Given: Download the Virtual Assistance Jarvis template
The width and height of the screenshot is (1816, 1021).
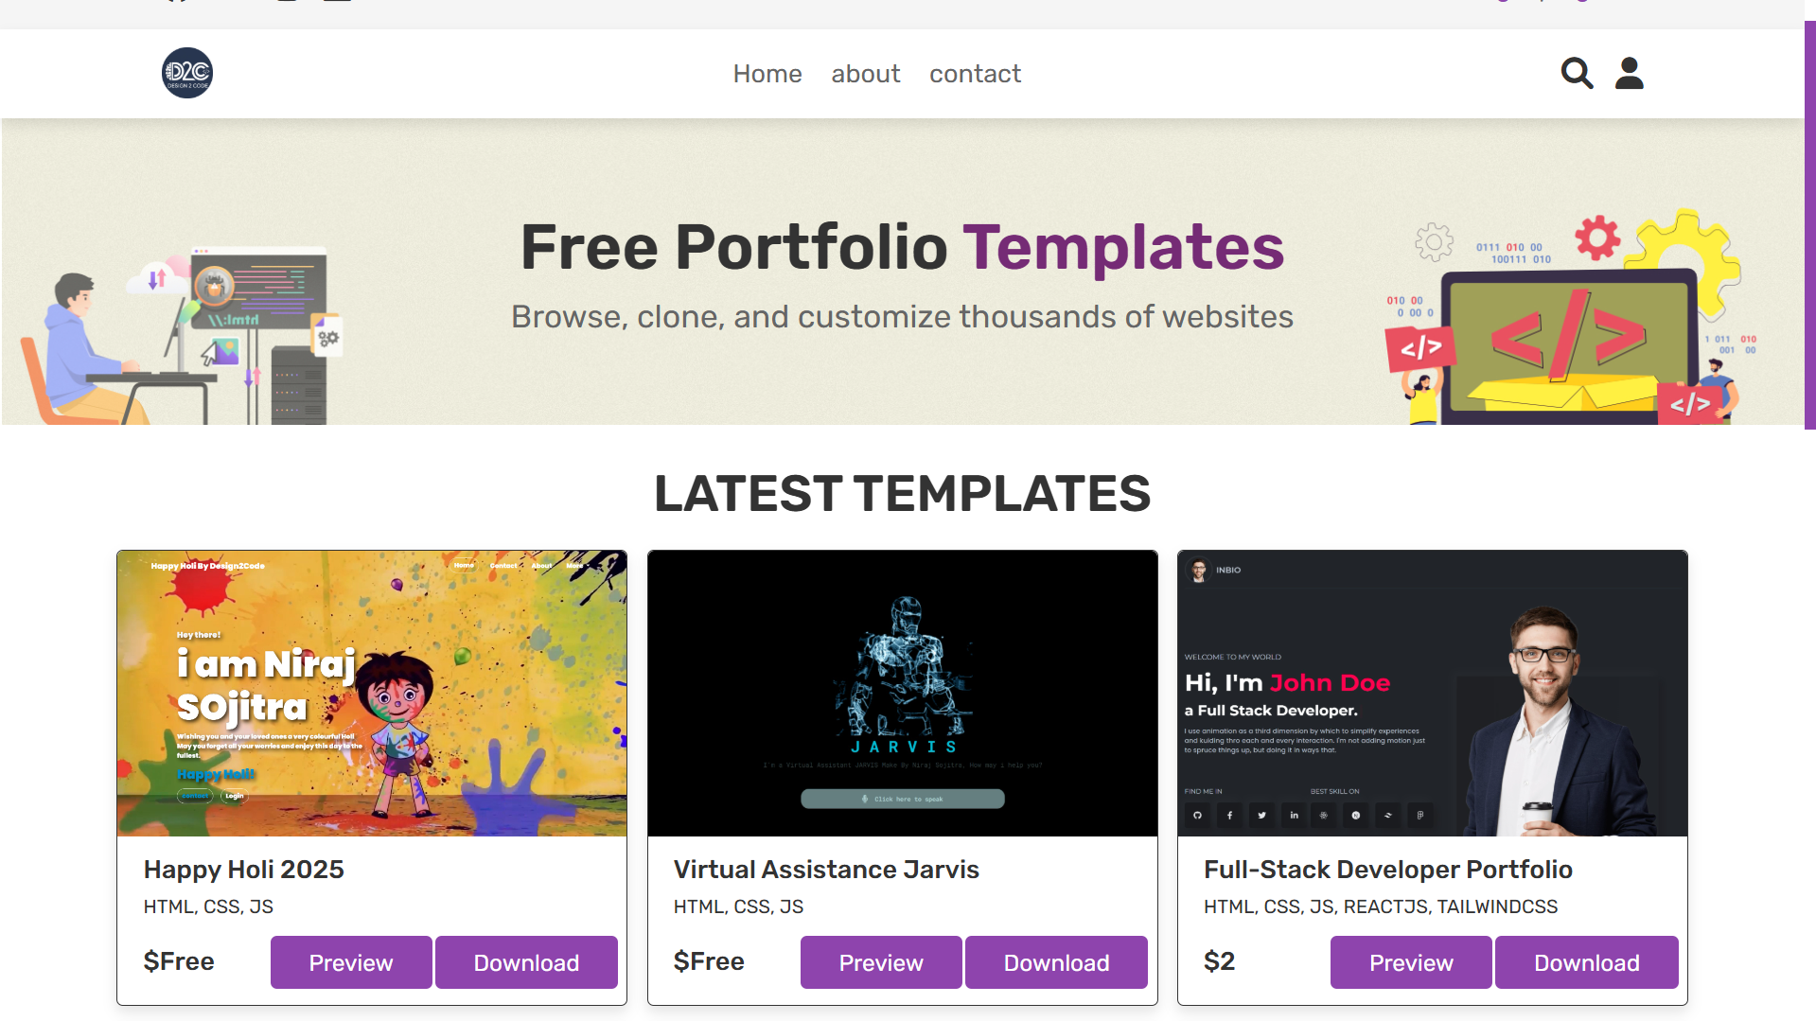Looking at the screenshot, I should (x=1056, y=962).
